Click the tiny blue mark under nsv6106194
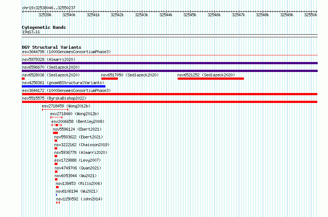 pos(56,195)
